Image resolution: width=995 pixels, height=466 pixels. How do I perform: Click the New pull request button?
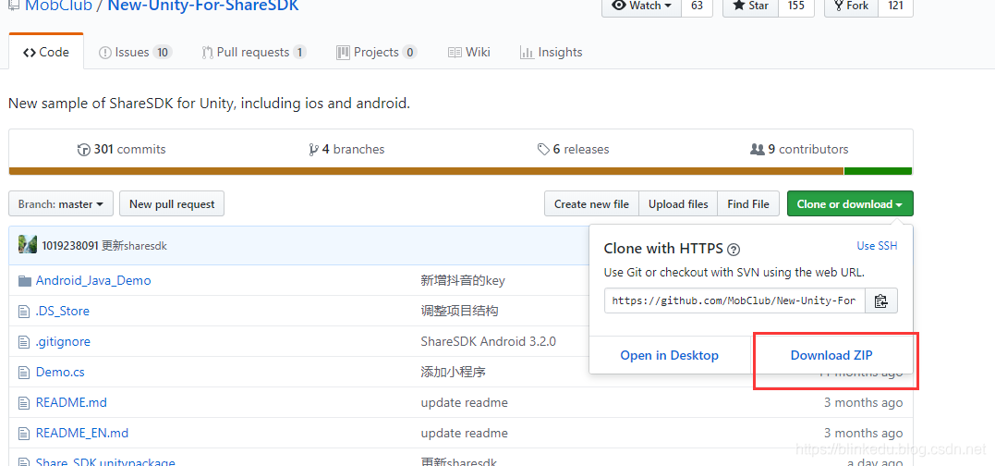pos(172,203)
